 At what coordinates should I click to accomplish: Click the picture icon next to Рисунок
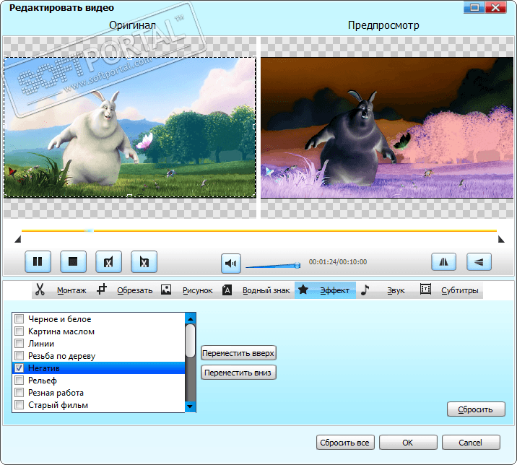tap(166, 290)
